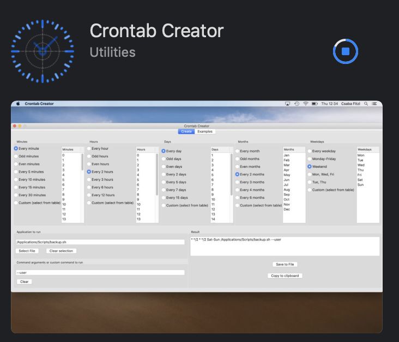Open the Time Machine menu bar icon
This screenshot has height=342, width=399.
(297, 104)
